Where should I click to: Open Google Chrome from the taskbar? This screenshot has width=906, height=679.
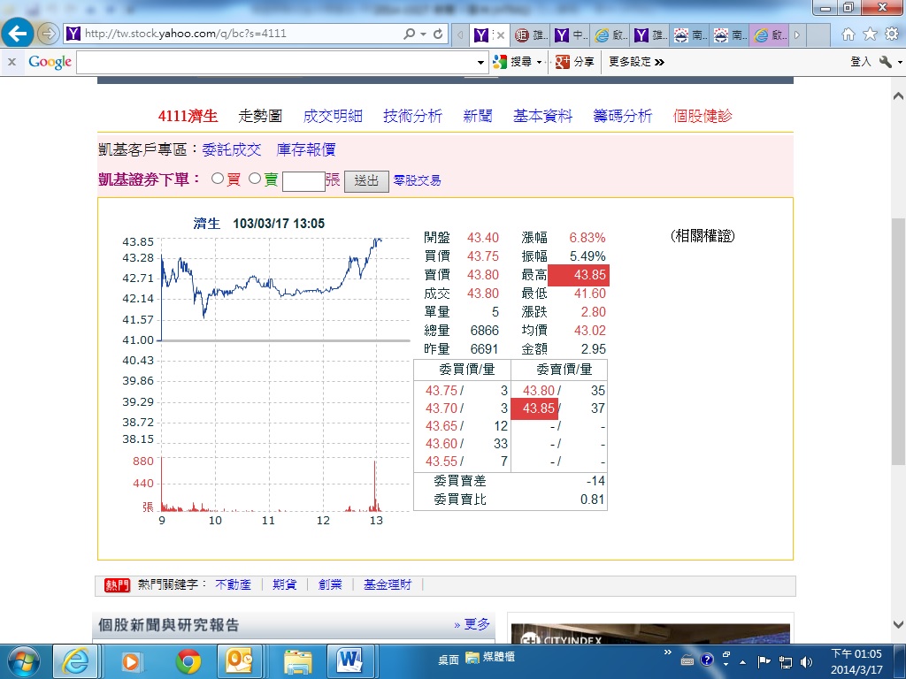click(188, 661)
